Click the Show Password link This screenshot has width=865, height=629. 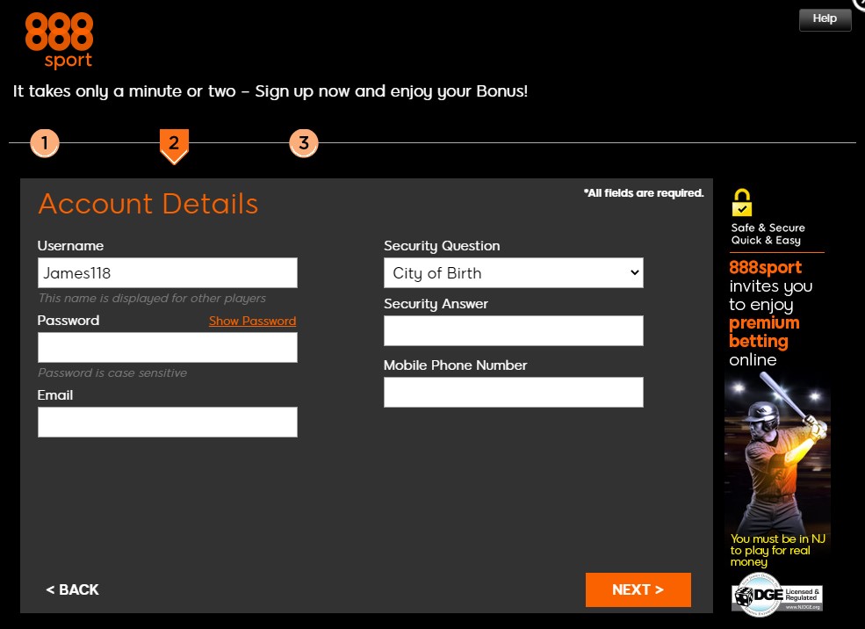253,322
